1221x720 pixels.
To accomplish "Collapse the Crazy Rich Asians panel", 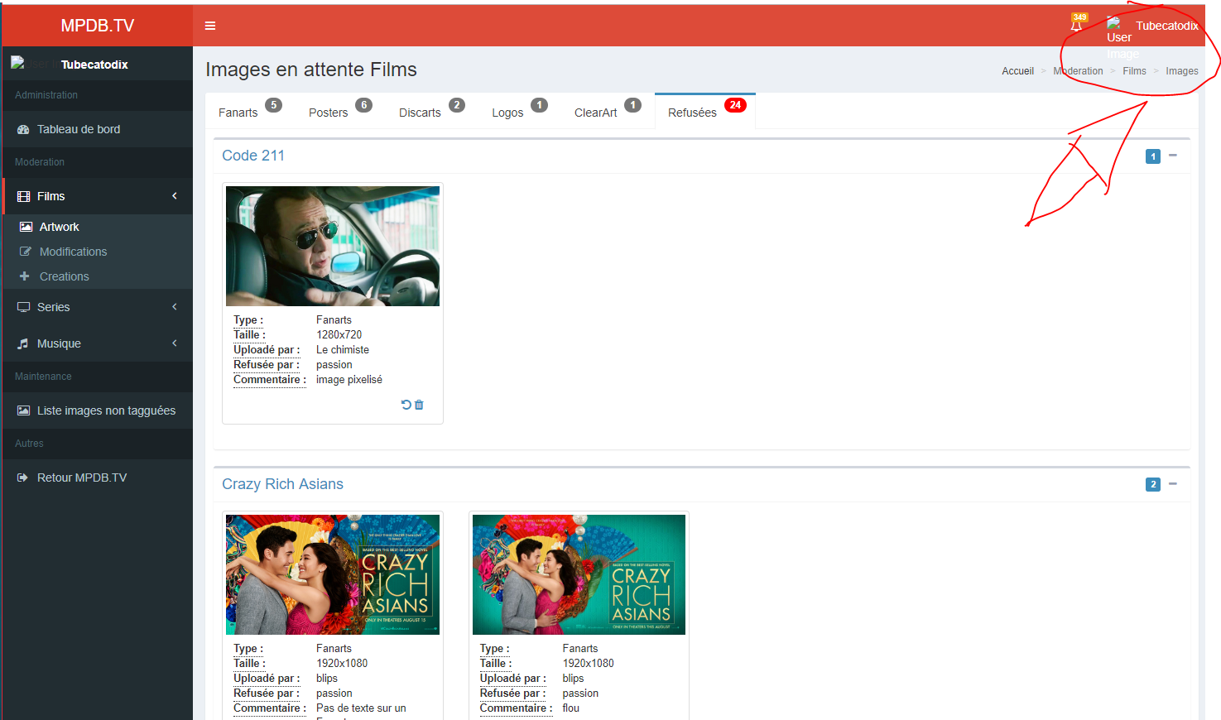I will (1173, 484).
